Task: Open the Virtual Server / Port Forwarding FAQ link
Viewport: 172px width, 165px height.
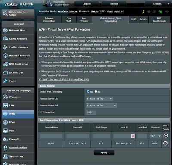Action: (64, 79)
